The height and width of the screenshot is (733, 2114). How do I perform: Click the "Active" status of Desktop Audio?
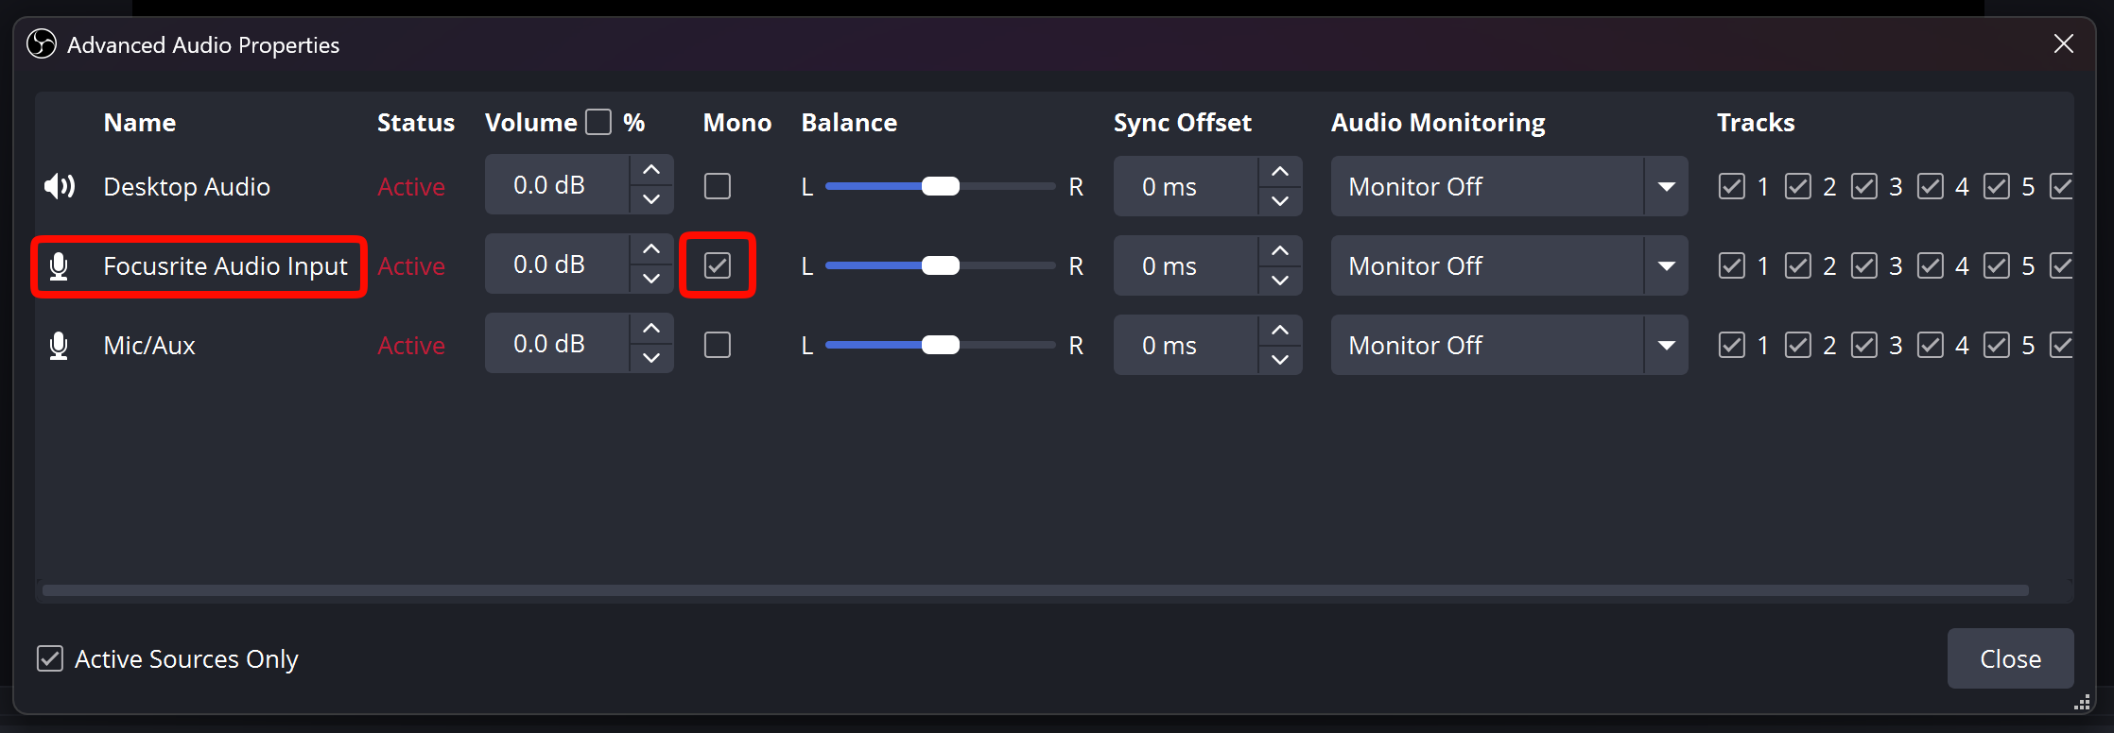(x=411, y=187)
